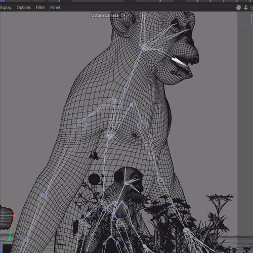Click the hand-shaped move camera icon
253x253 pixels.
[238, 8]
